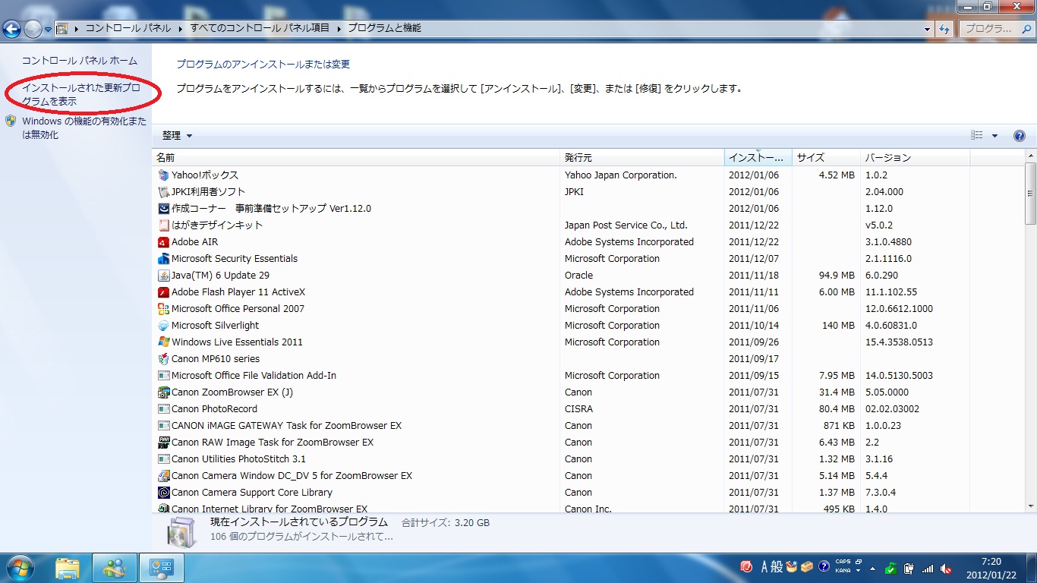This screenshot has width=1037, height=583.
Task: Select the Microsoft Office Personal 2007 icon
Action: (163, 309)
